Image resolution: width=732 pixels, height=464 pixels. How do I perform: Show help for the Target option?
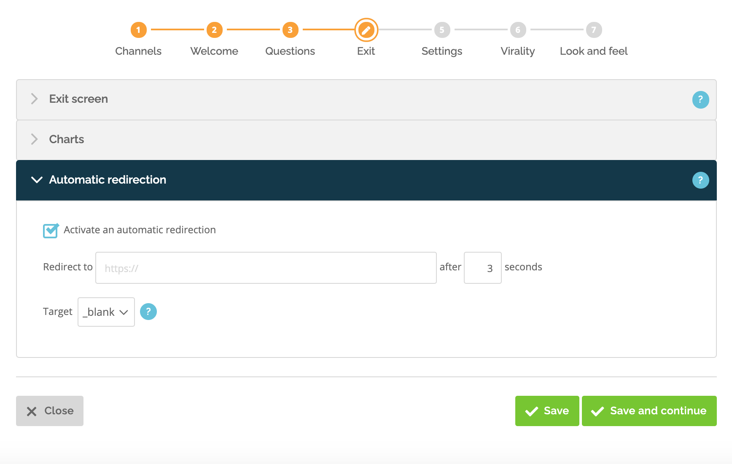pos(148,312)
